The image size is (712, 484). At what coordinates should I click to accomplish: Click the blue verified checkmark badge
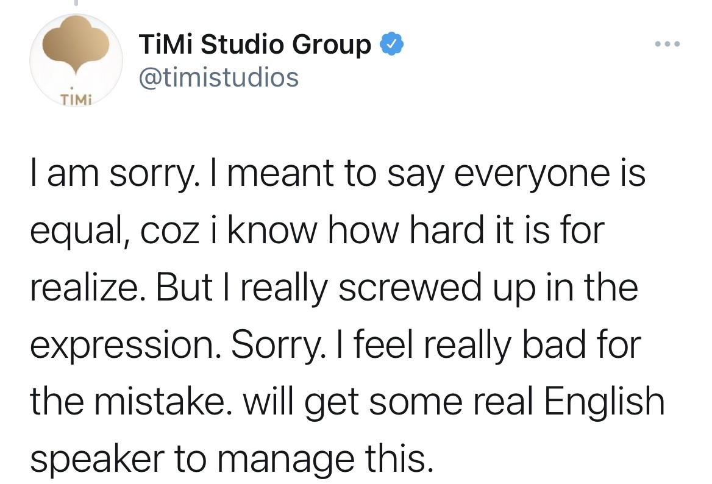click(x=390, y=44)
